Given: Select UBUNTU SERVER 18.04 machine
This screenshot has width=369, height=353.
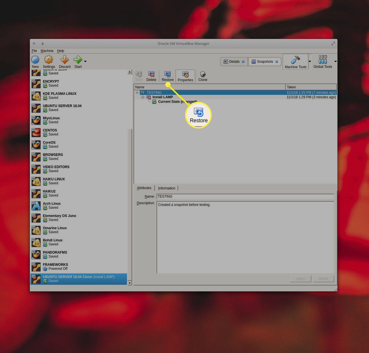Looking at the screenshot, I should 79,108.
